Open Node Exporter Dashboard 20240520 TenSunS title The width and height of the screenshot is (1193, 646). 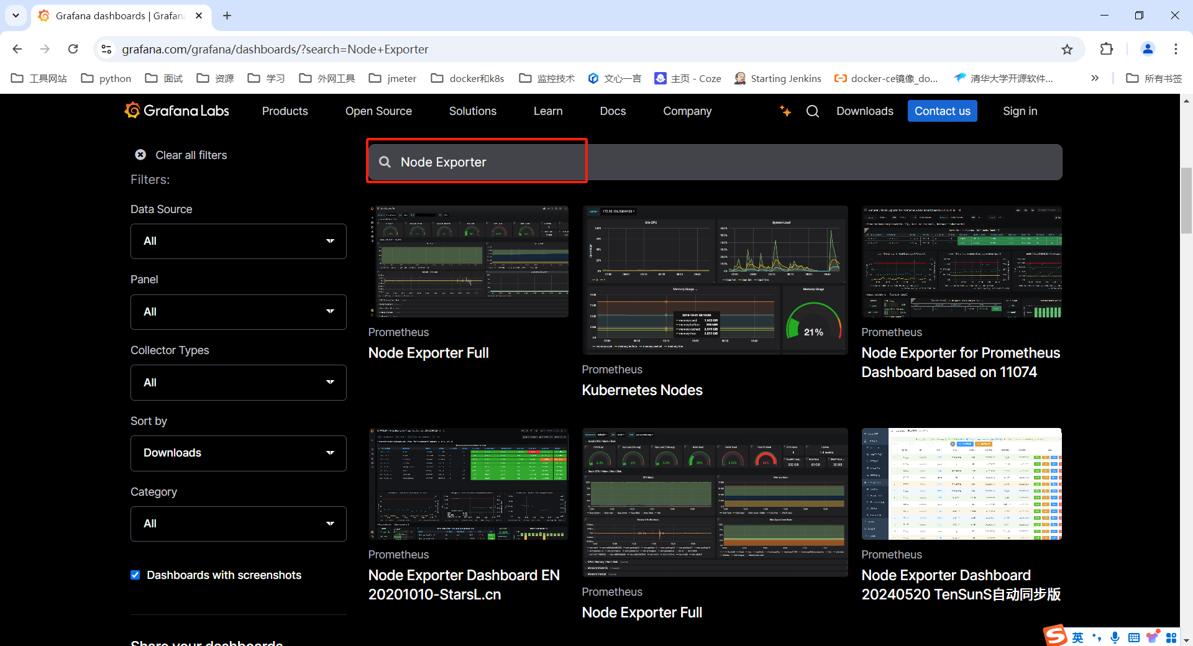click(961, 585)
